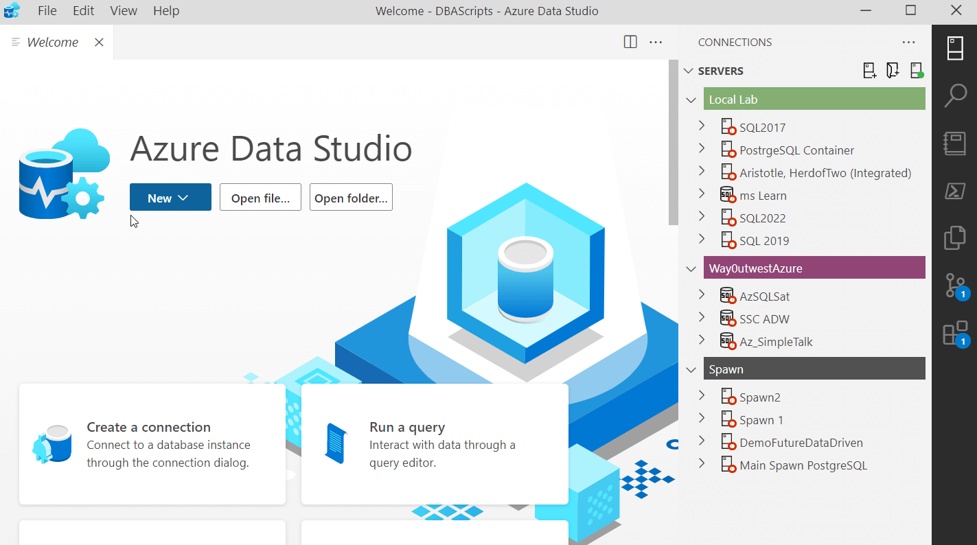Viewport: 977px width, 545px height.
Task: Expand the Main Spawn PostgreSQL node
Action: 702,463
